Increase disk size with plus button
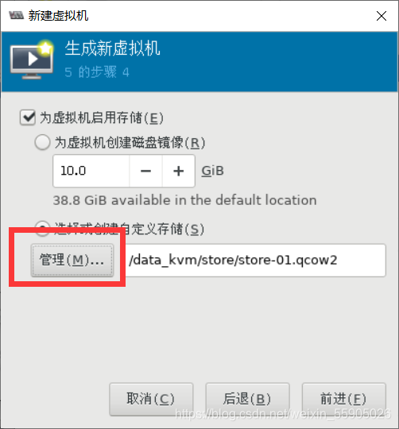 pyautogui.click(x=179, y=171)
